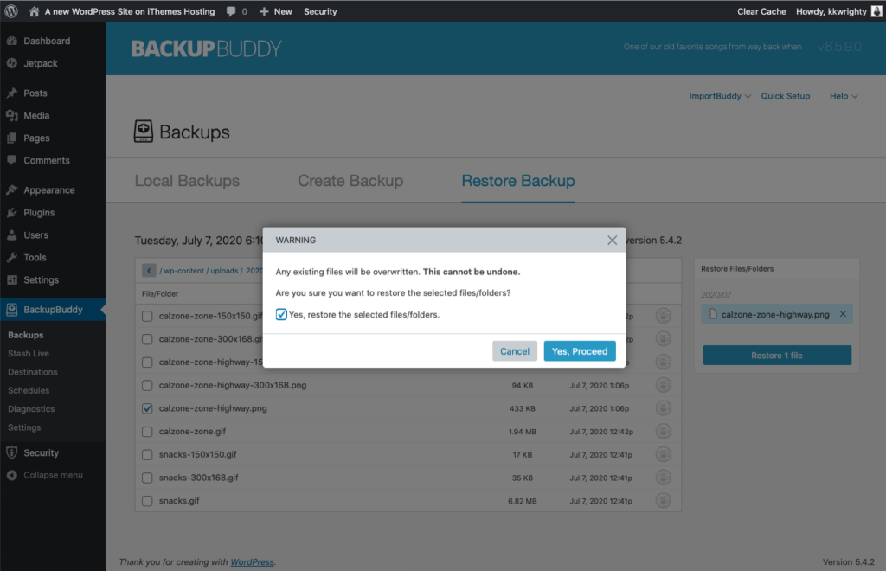Switch to the Create Backup tab
The height and width of the screenshot is (571, 886).
tap(350, 181)
